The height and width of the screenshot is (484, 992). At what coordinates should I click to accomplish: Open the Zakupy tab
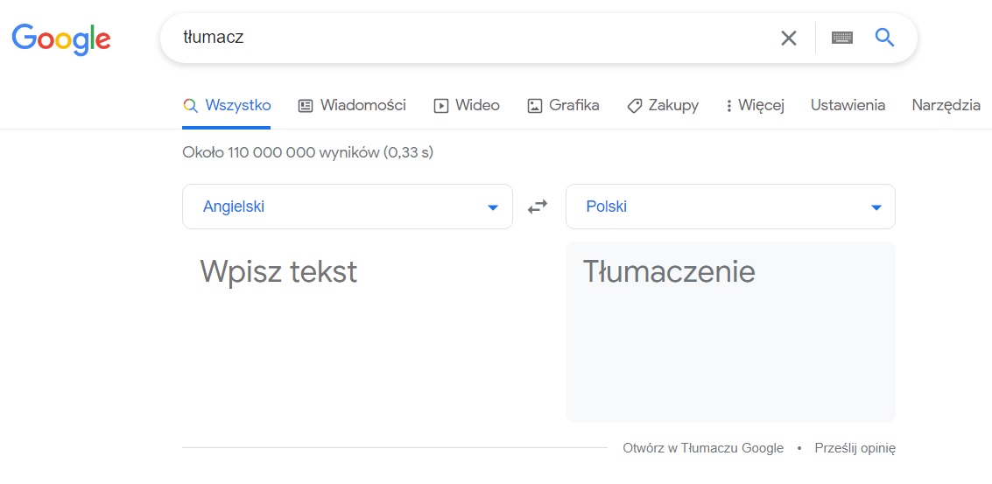click(663, 106)
